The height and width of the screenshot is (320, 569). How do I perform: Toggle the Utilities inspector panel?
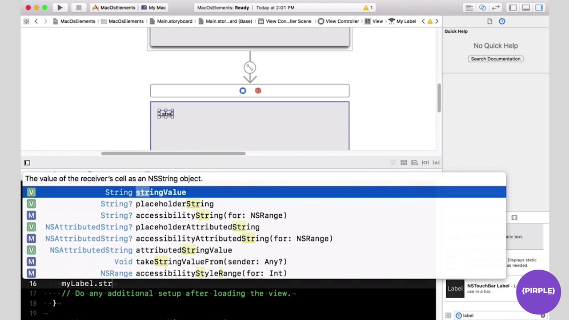[x=539, y=8]
